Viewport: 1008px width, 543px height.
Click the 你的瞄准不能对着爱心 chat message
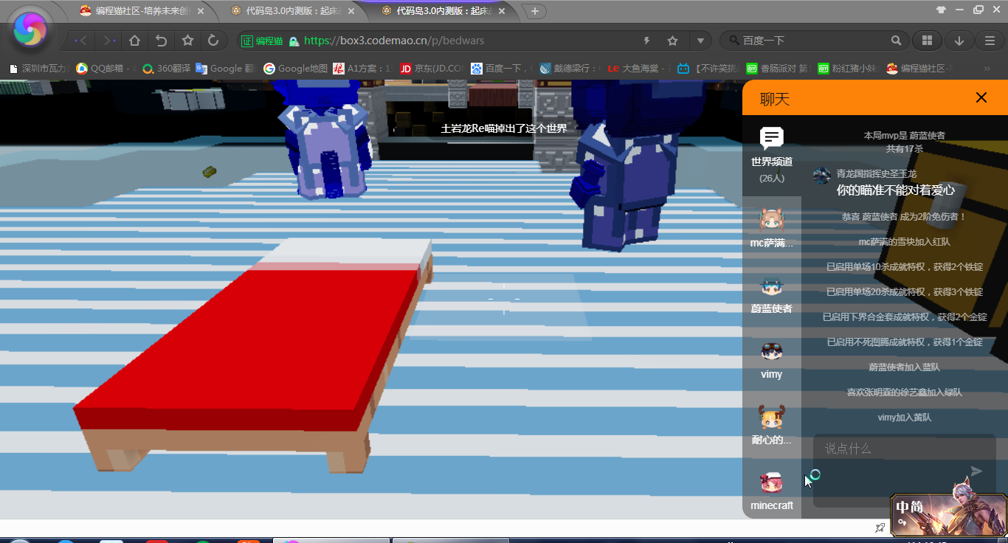pos(895,190)
